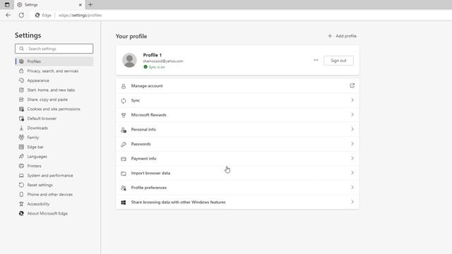452x254 pixels.
Task: Click the Search settings field
Action: [54, 49]
